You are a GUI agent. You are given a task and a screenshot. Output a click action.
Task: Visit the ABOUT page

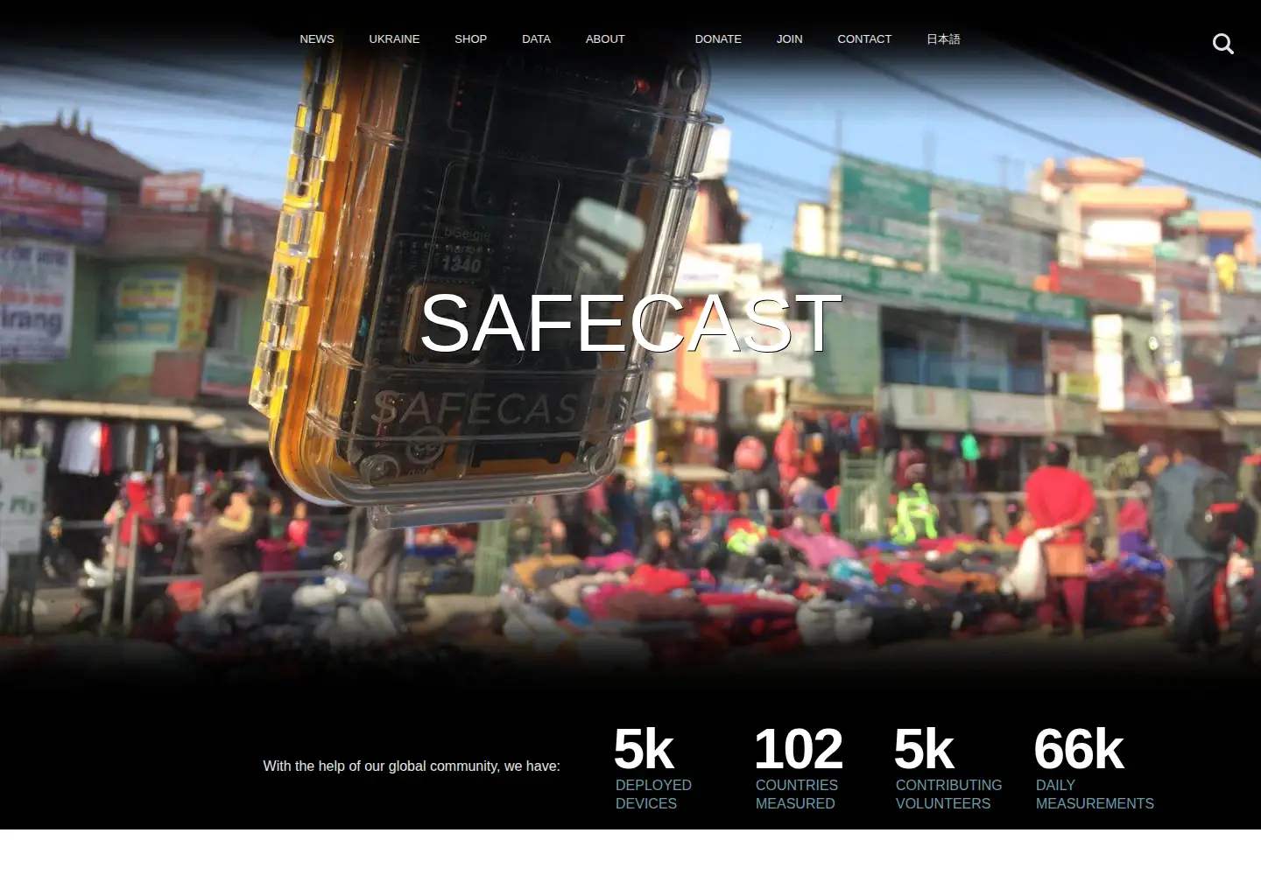(605, 39)
